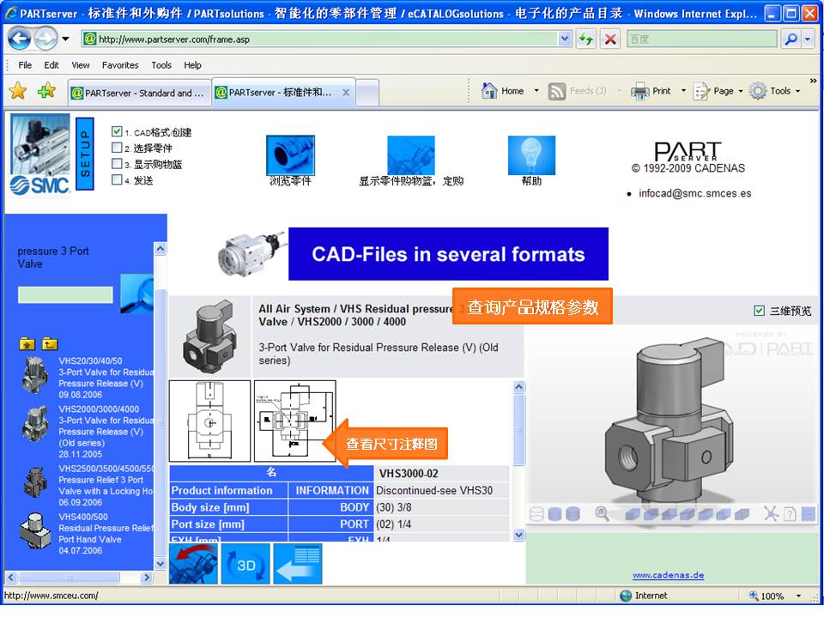Toggle the 1. CAD格式/创建 checkbox
The height and width of the screenshot is (618, 824).
[x=117, y=131]
